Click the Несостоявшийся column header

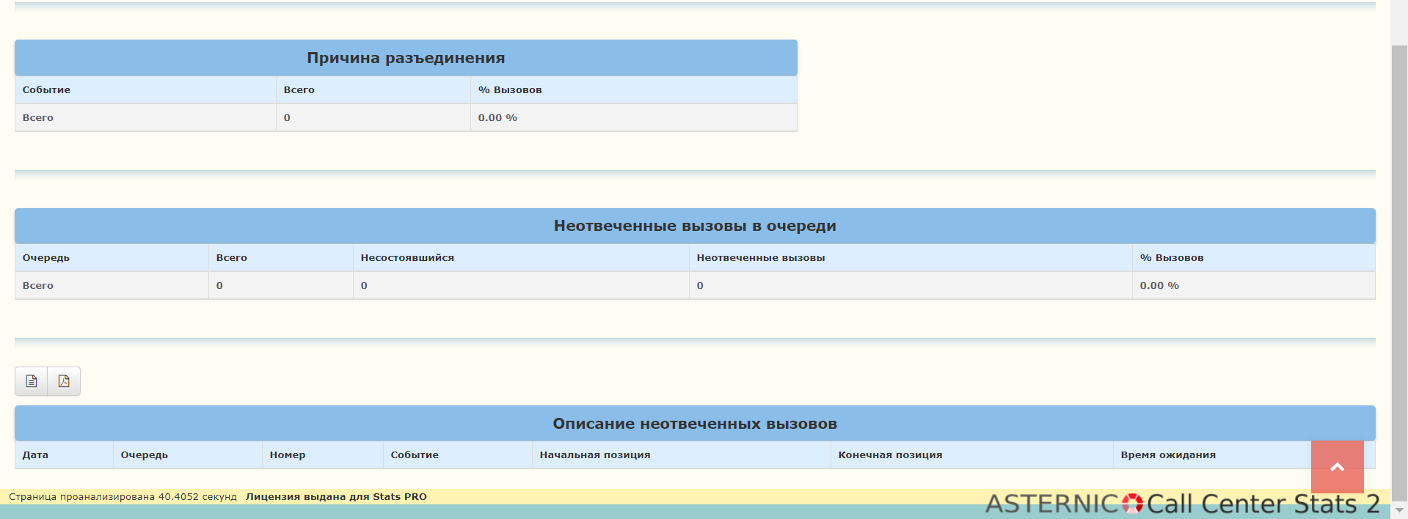click(407, 258)
